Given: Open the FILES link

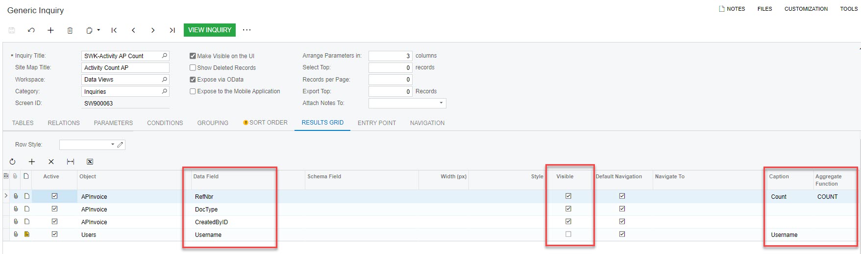Looking at the screenshot, I should click(764, 9).
